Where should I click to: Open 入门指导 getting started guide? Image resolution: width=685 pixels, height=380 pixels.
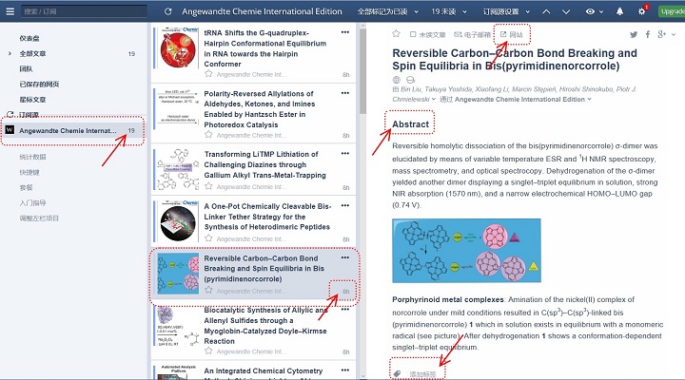(32, 203)
